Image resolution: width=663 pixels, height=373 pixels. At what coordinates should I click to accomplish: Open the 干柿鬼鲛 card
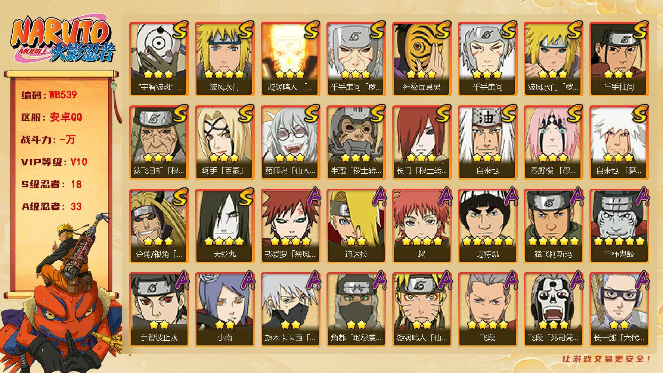pyautogui.click(x=619, y=226)
